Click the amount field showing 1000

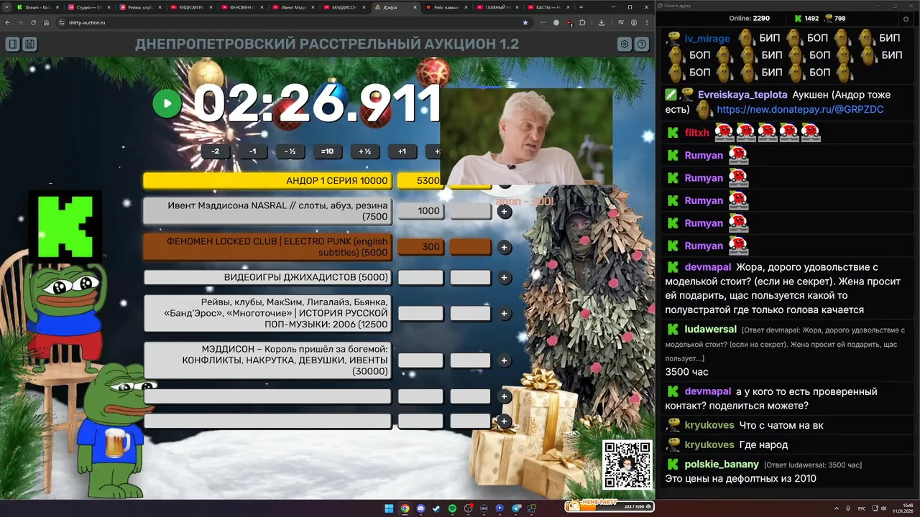(420, 211)
